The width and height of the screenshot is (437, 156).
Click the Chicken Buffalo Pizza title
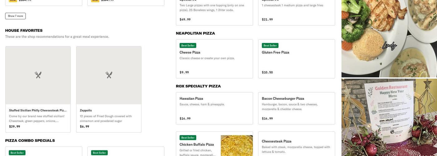[x=197, y=144]
